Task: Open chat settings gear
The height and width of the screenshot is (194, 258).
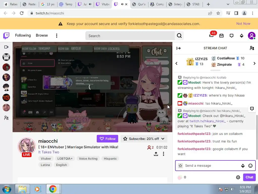Action: coord(238,177)
